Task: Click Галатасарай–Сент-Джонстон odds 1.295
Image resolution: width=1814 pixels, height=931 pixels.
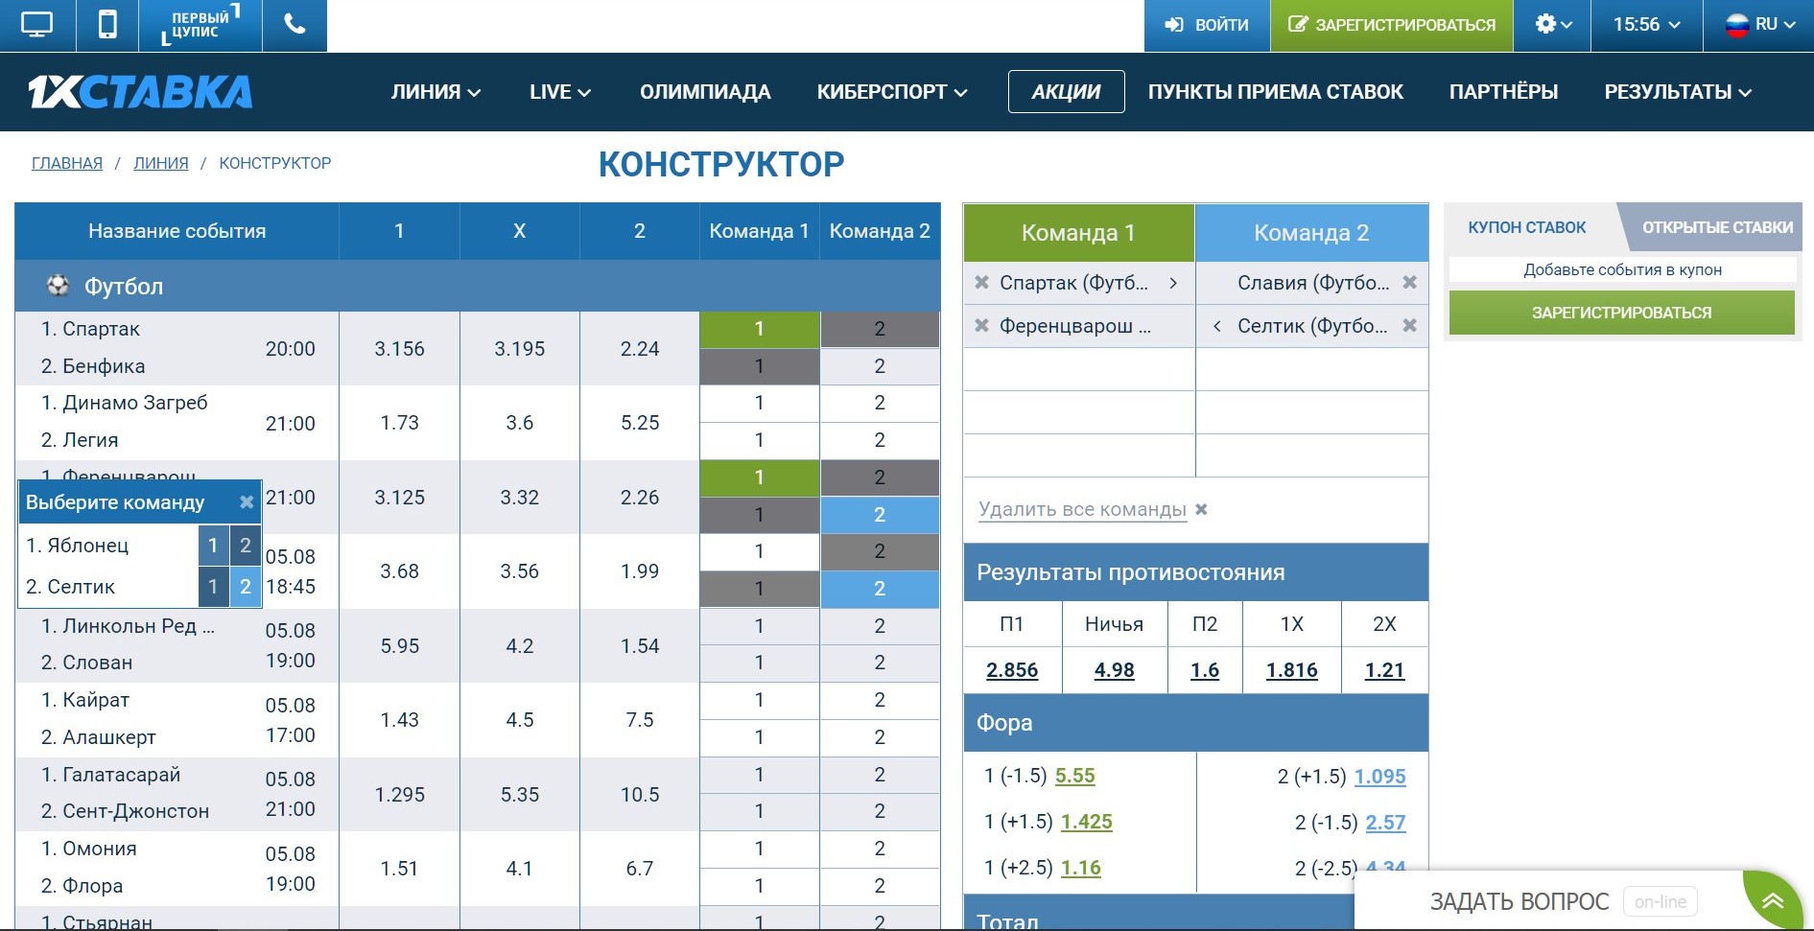Action: pyautogui.click(x=399, y=795)
